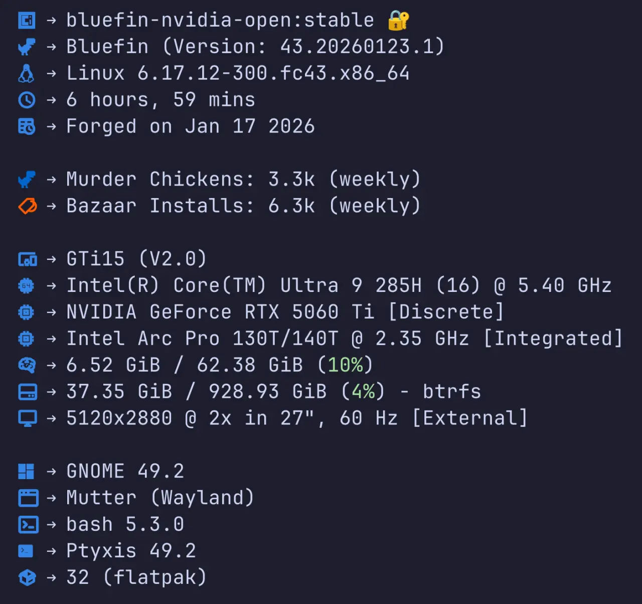Screen dimensions: 642x604
Task: Click the shell prompt icon for bash
Action: coord(28,525)
